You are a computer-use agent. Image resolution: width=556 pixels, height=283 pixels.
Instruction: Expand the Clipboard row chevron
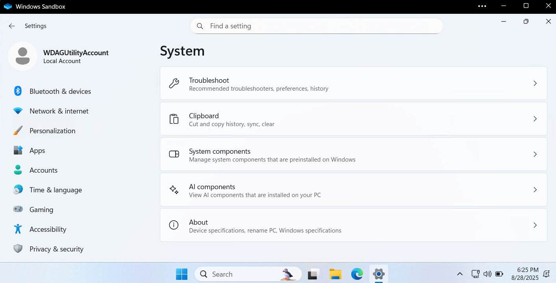[535, 119]
